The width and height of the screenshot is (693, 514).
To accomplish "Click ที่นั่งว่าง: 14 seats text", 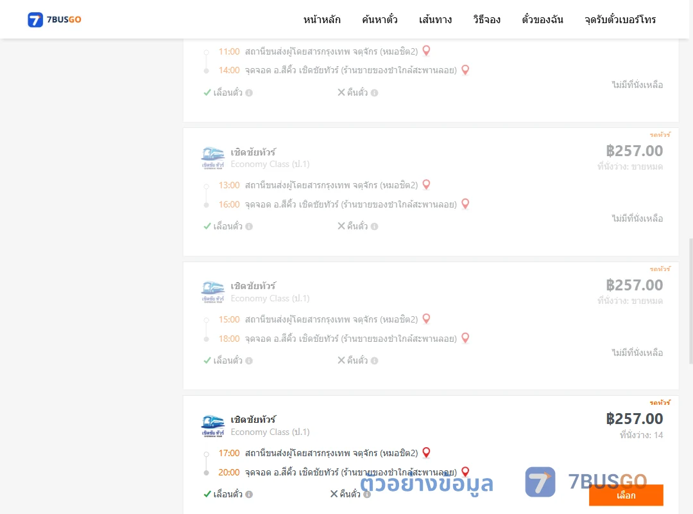I will pos(641,435).
